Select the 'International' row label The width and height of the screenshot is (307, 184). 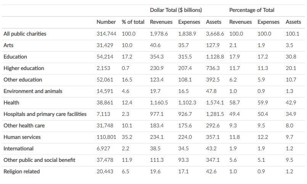(18, 148)
